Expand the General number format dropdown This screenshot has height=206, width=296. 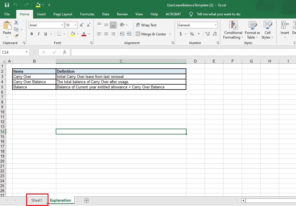[x=216, y=25]
